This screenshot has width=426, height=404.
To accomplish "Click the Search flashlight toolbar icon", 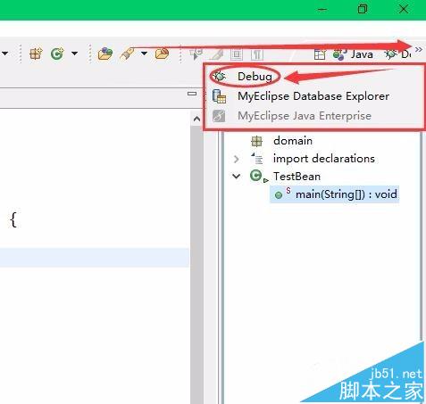I will (x=128, y=54).
